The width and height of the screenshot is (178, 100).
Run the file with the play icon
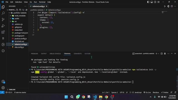click(165, 6)
